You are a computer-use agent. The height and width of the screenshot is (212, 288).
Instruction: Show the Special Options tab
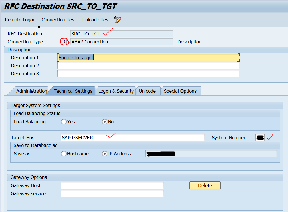coord(180,91)
